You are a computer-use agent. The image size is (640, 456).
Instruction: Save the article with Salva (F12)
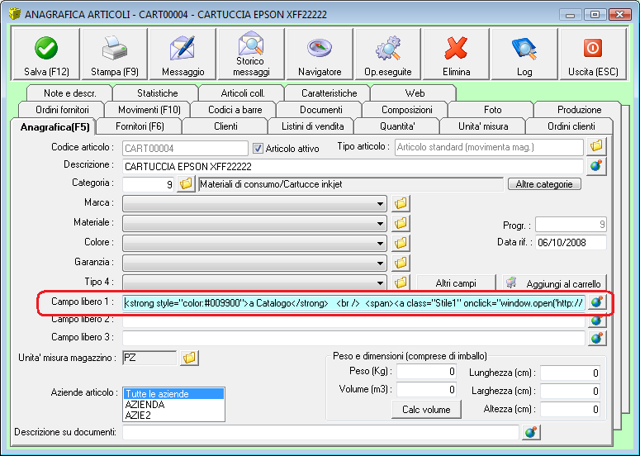click(46, 54)
